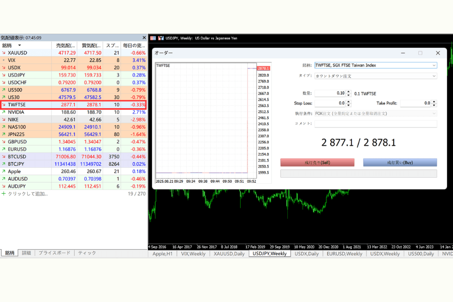
Task: Click the volume stepper arrows
Action: [x=349, y=93]
